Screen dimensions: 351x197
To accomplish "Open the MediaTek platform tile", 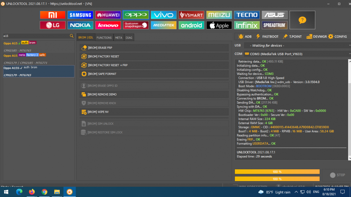I will point(164,25).
